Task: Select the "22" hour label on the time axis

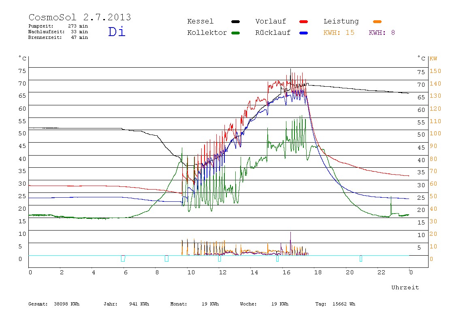Action: tap(381, 272)
